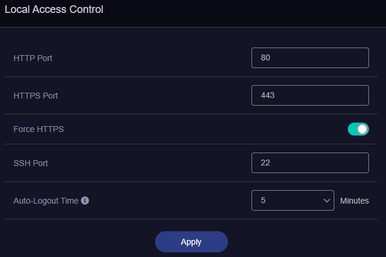The image size is (386, 257).
Task: Select the SSH Port input field
Action: (310, 163)
